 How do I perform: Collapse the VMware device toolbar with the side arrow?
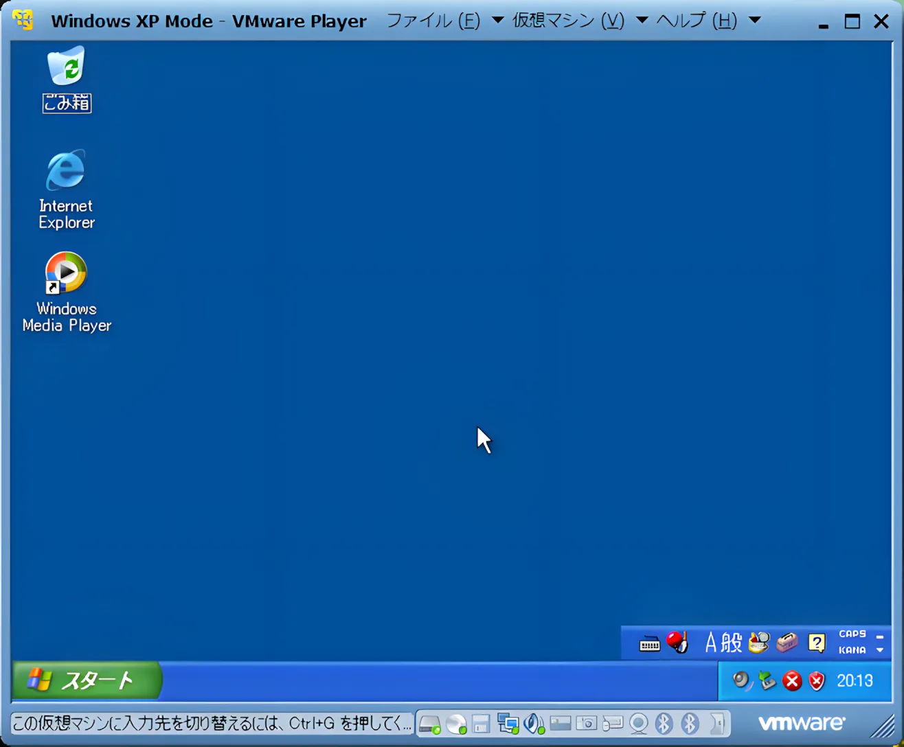[717, 723]
